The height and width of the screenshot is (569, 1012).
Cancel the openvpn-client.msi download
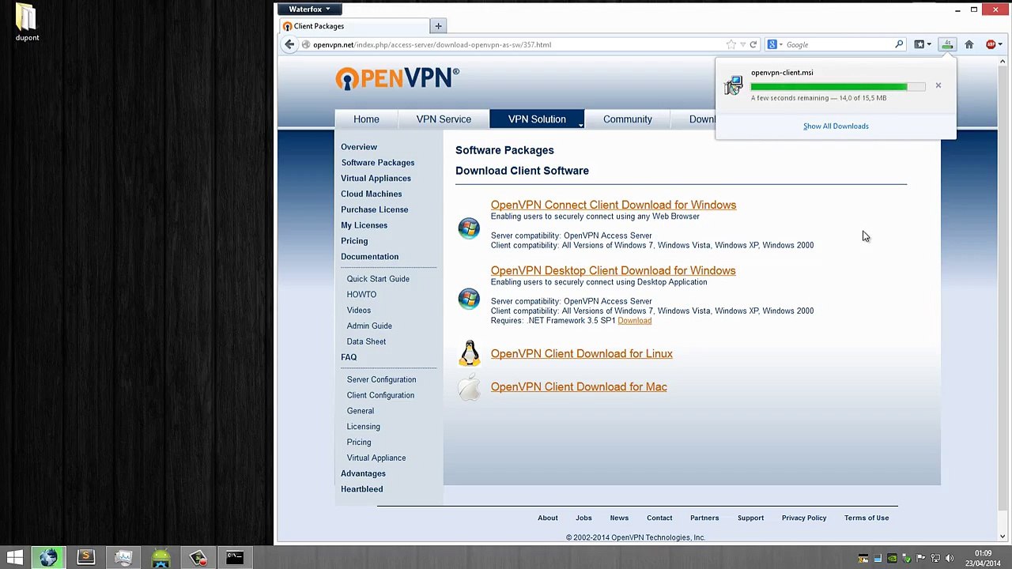click(x=938, y=85)
